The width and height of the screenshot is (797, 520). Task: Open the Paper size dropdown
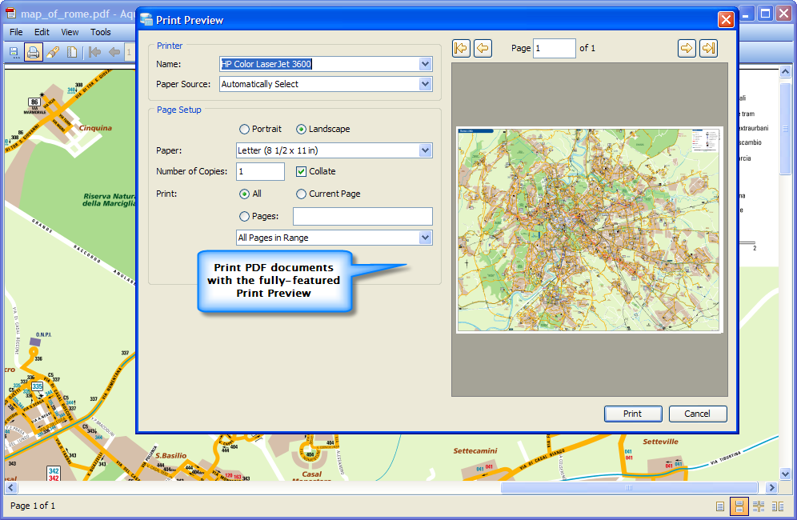(x=425, y=150)
